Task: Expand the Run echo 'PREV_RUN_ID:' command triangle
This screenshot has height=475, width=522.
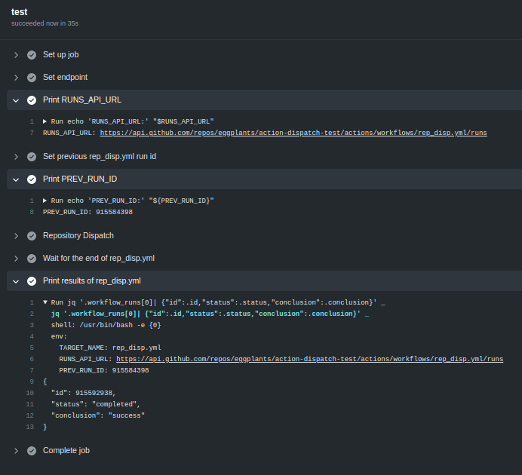Action: click(45, 201)
